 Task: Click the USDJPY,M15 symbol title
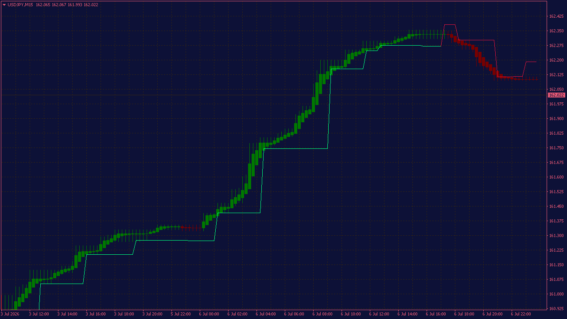20,5
